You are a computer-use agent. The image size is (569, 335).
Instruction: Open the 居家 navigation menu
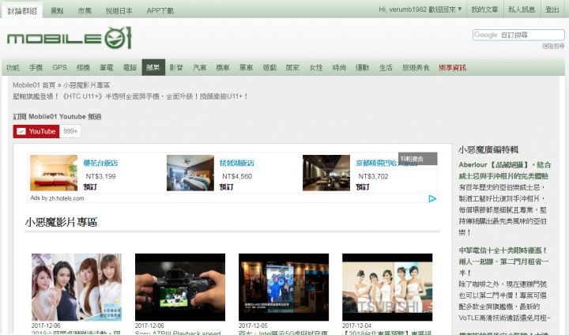point(292,67)
